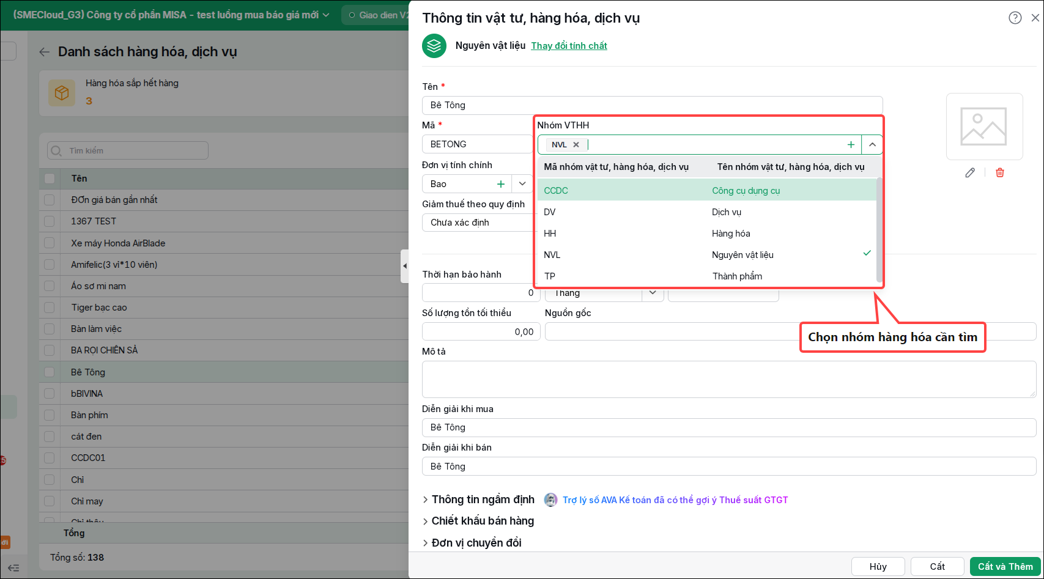Screen dimensions: 1044x579
Task: Click the plus icon in Đơn vị tính chính
Action: point(501,184)
